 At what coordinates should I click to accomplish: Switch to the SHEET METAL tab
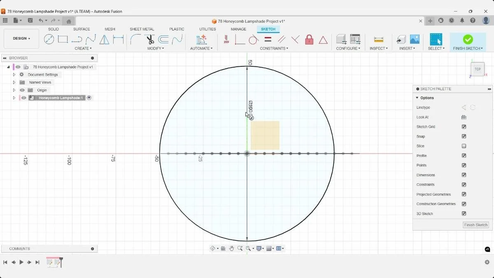pos(142,29)
